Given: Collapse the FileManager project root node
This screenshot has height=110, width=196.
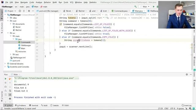Looking at the screenshot, I should click(x=5, y=15).
